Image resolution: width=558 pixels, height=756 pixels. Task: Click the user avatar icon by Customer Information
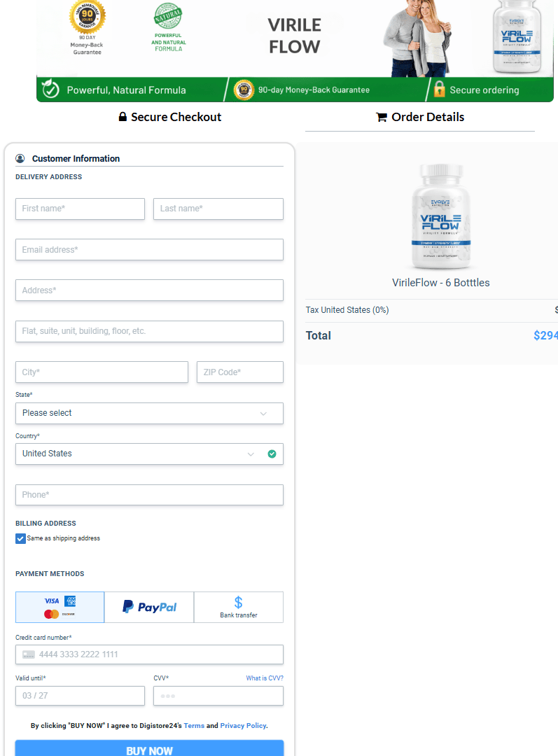[x=20, y=159]
